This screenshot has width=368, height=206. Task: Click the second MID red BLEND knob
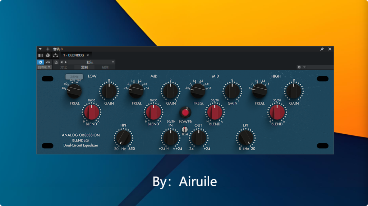(215, 112)
